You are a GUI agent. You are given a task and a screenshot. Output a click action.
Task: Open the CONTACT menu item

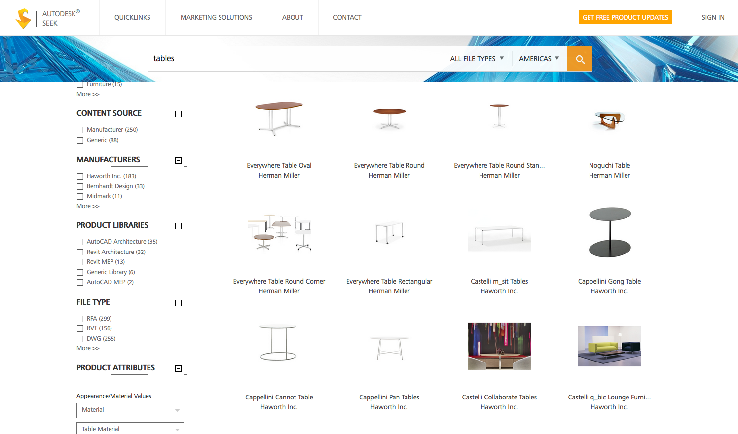pos(347,17)
